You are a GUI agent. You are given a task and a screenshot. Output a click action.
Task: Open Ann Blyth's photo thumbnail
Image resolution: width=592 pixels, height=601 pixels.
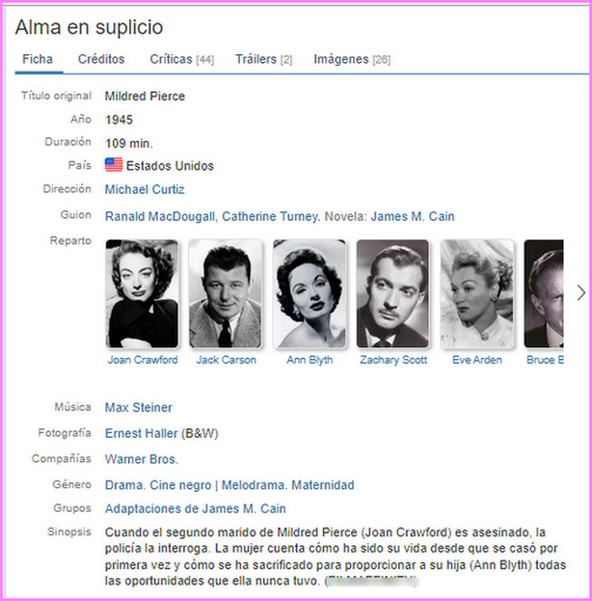pyautogui.click(x=310, y=293)
